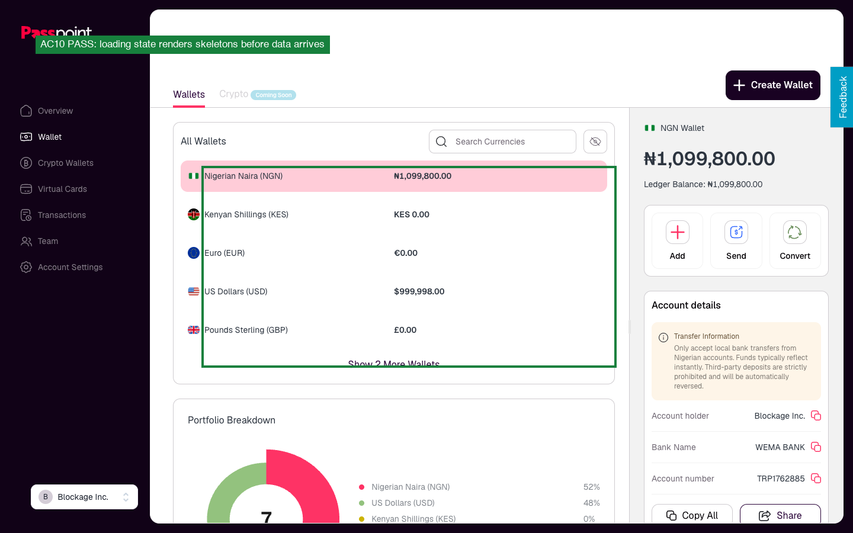Click the Nigerian flag in NGN row
This screenshot has height=533, width=853.
point(194,176)
